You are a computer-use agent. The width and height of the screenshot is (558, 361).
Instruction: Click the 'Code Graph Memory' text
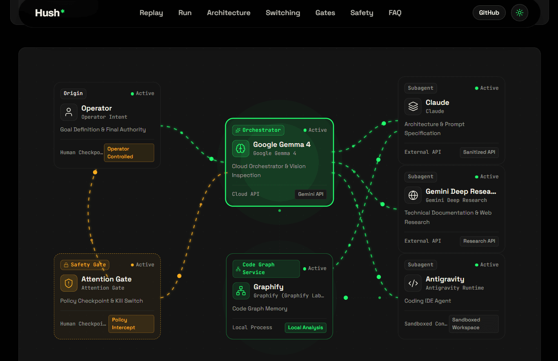260,308
